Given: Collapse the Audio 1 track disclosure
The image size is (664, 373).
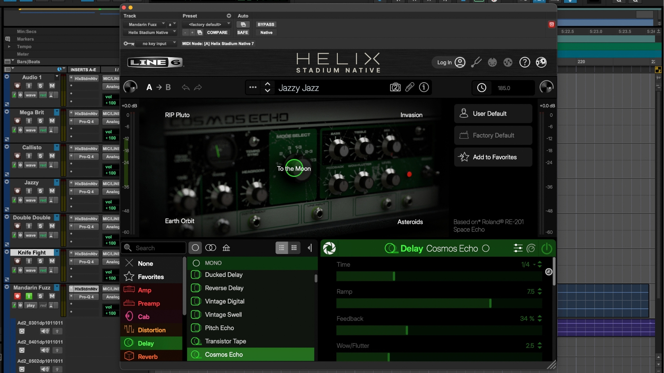Looking at the screenshot, I should click(7, 77).
